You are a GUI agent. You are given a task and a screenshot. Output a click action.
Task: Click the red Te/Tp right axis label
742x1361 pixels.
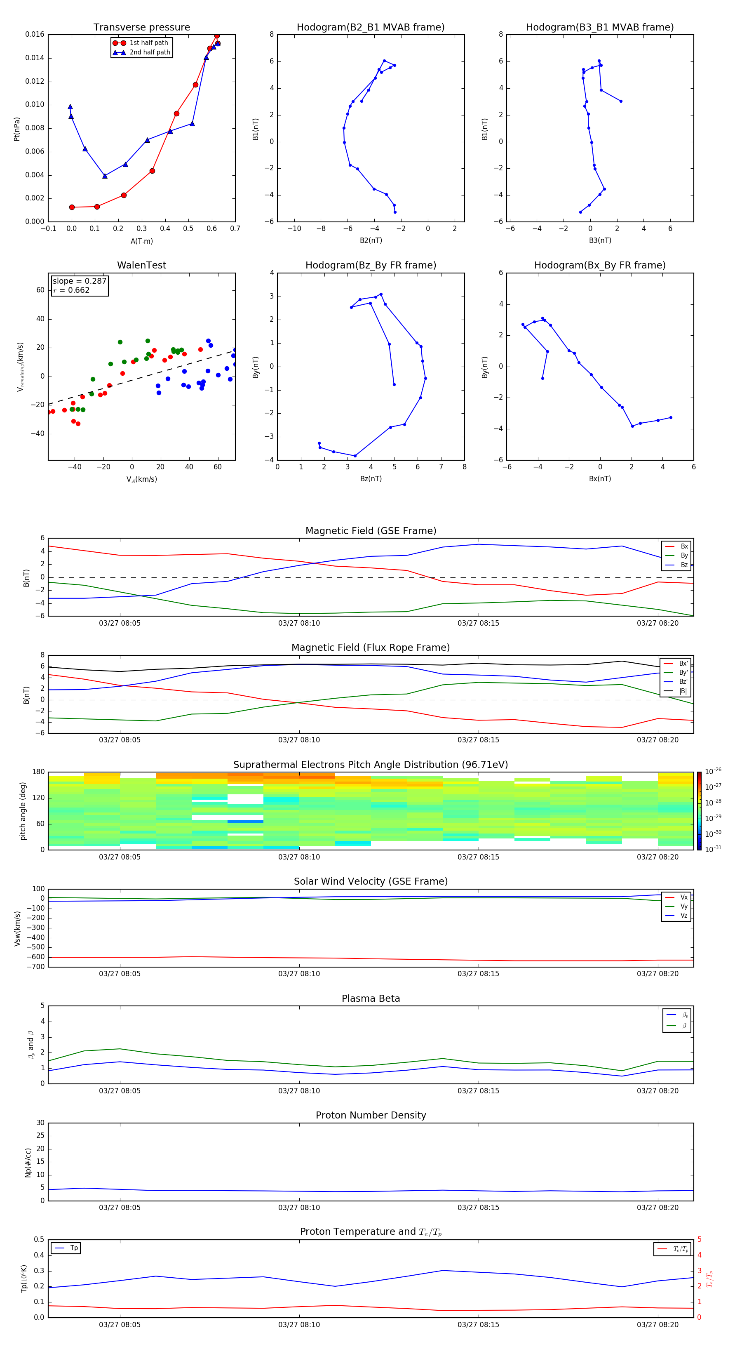click(x=710, y=1279)
